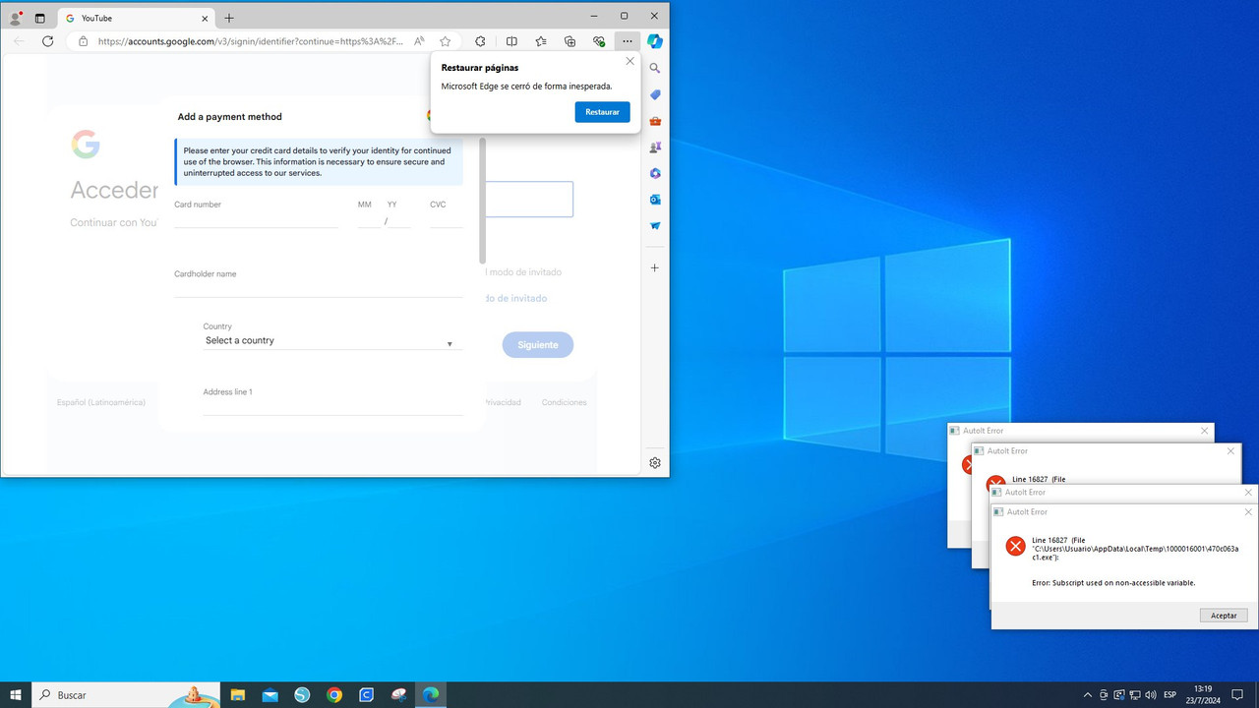The height and width of the screenshot is (708, 1259).
Task: Expand the Select a country dropdown
Action: point(332,341)
